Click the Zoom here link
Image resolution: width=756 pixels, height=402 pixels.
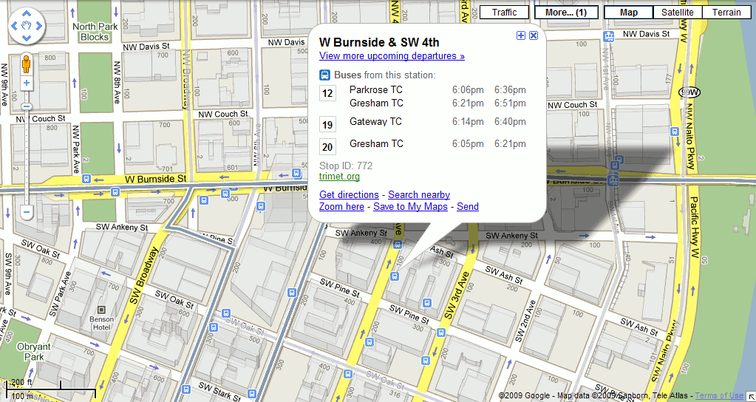point(341,207)
